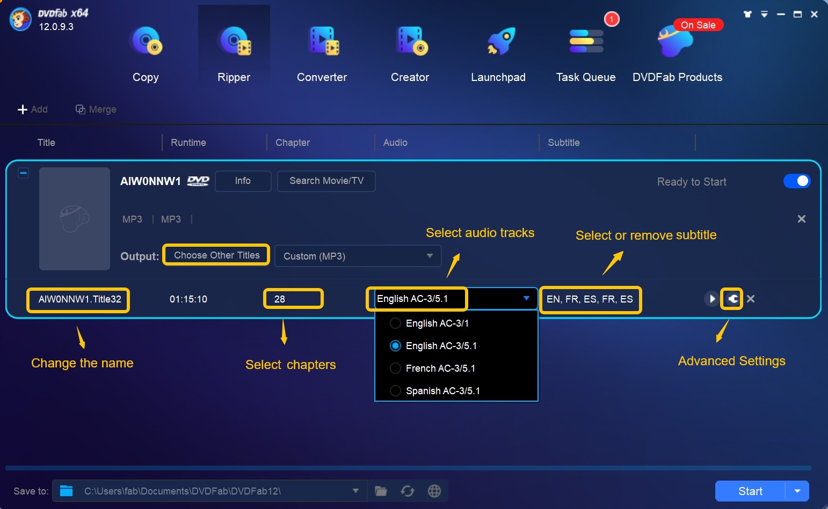The width and height of the screenshot is (828, 509).
Task: Click the DVD logo badge
Action: tap(198, 181)
